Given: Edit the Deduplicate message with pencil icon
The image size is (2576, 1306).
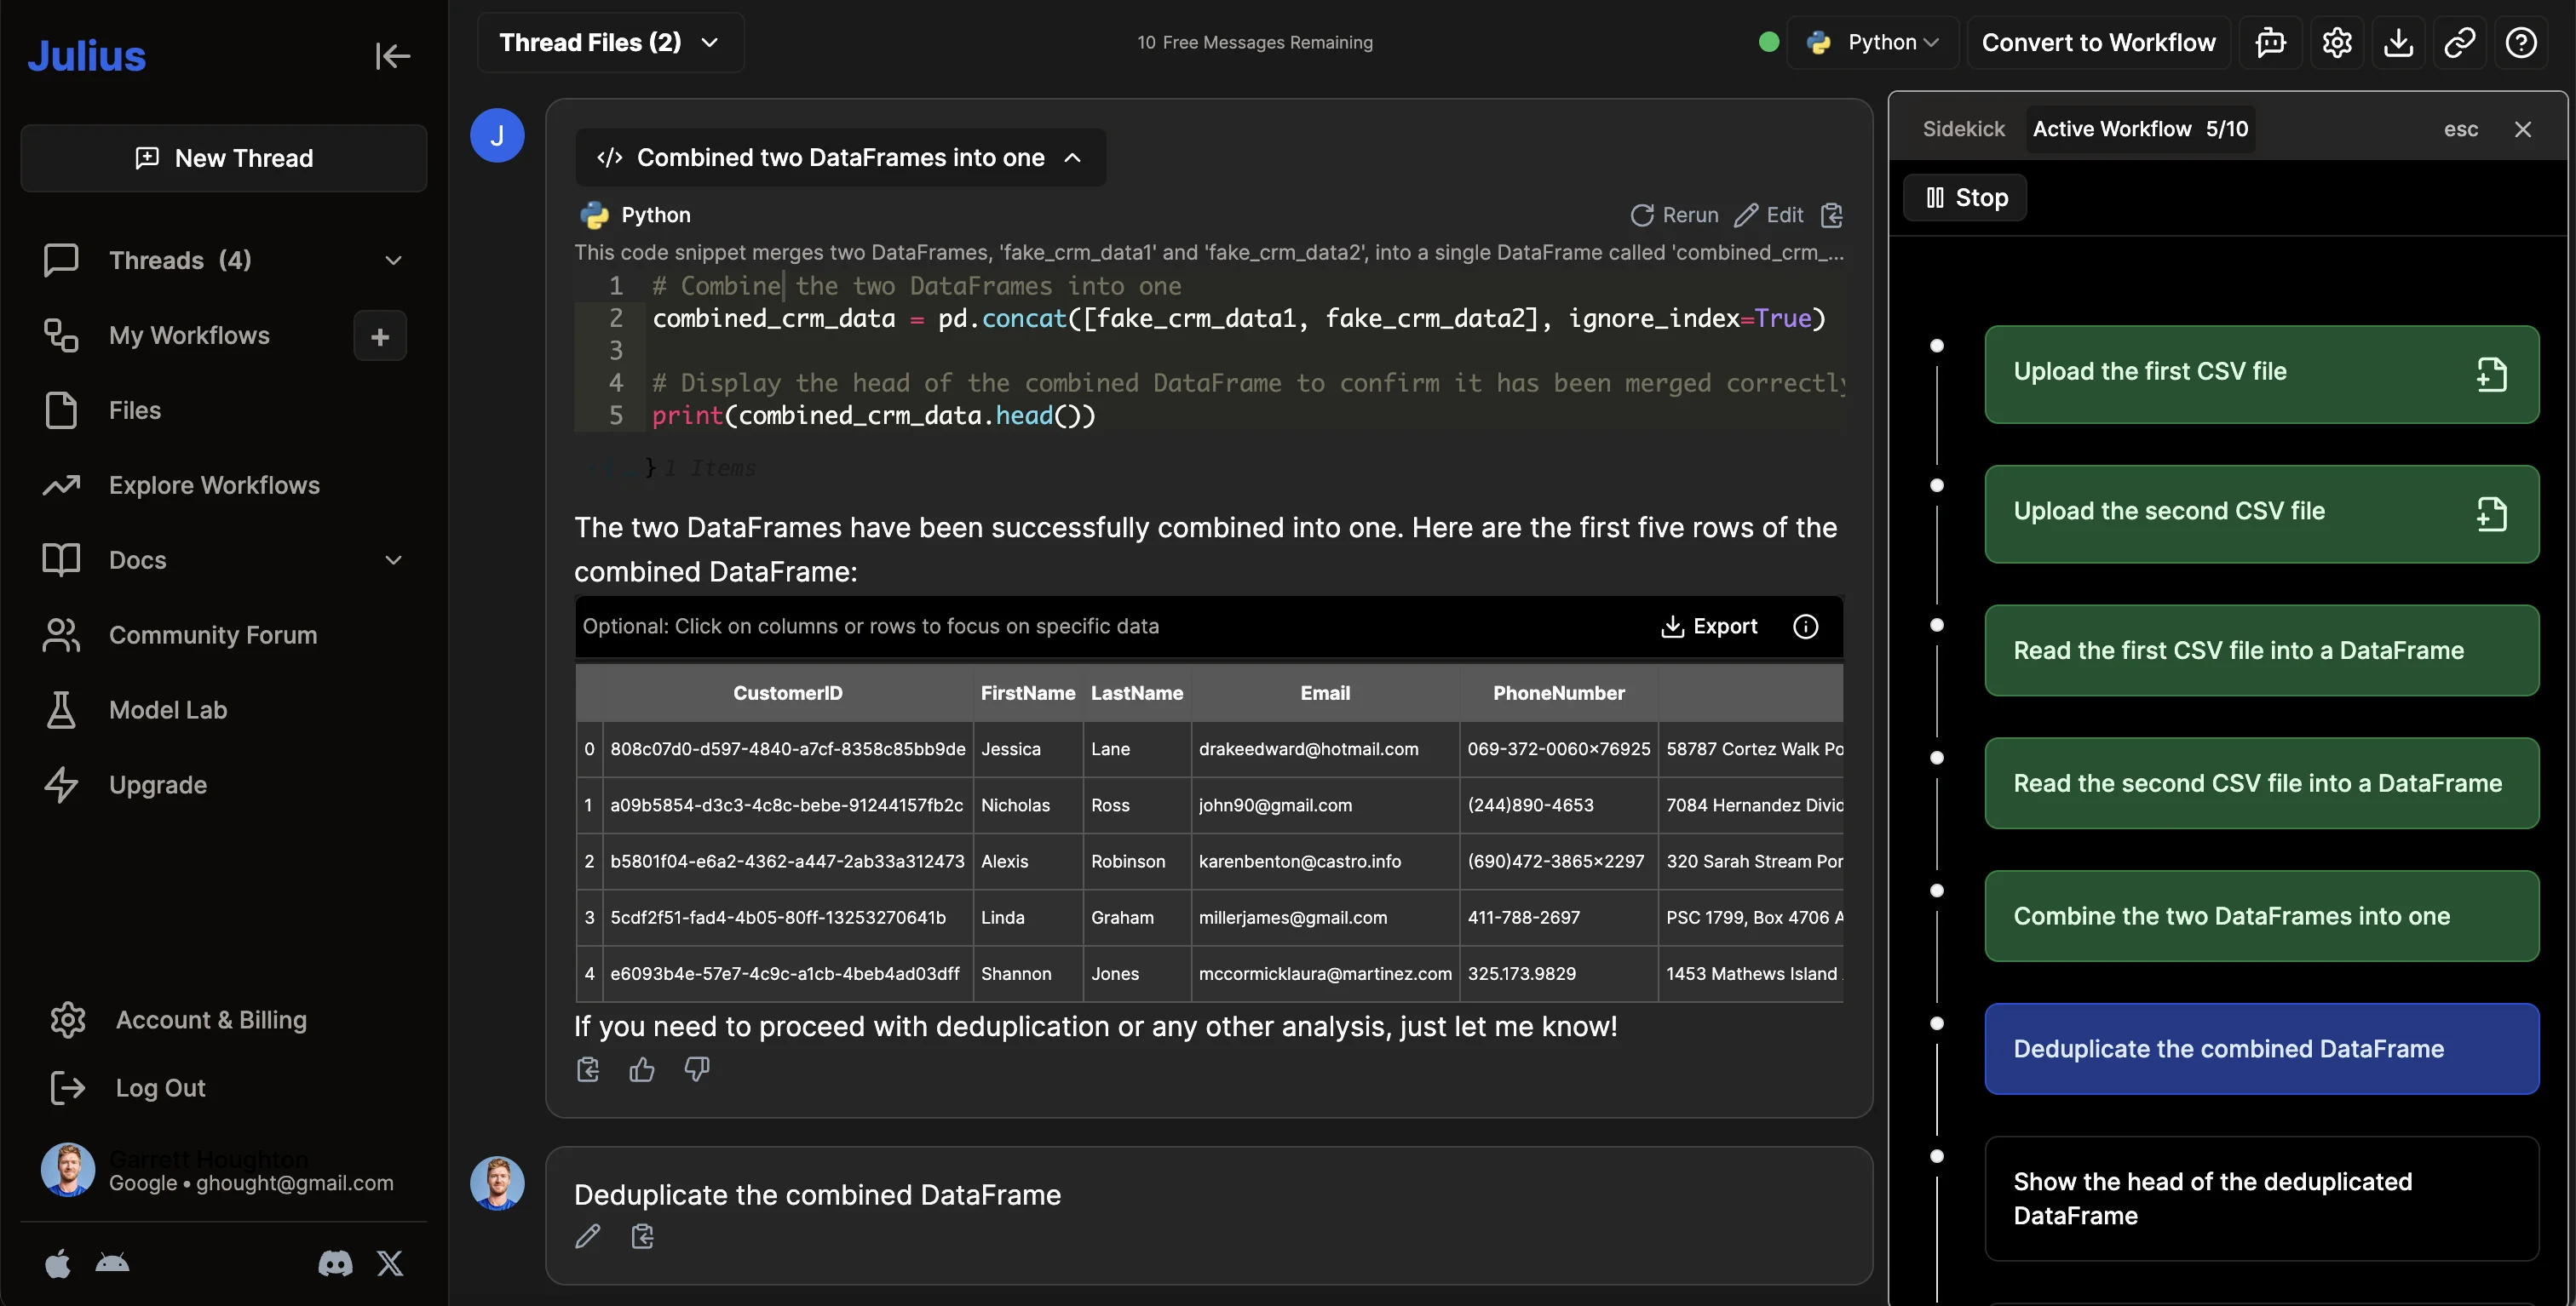Looking at the screenshot, I should [588, 1237].
